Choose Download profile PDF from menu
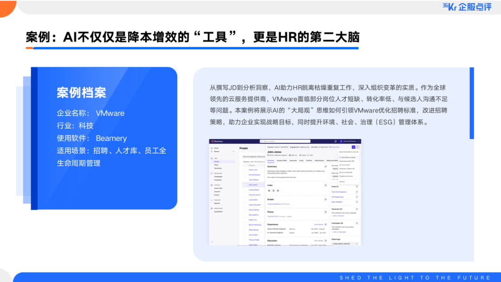The image size is (501, 282). (347, 161)
